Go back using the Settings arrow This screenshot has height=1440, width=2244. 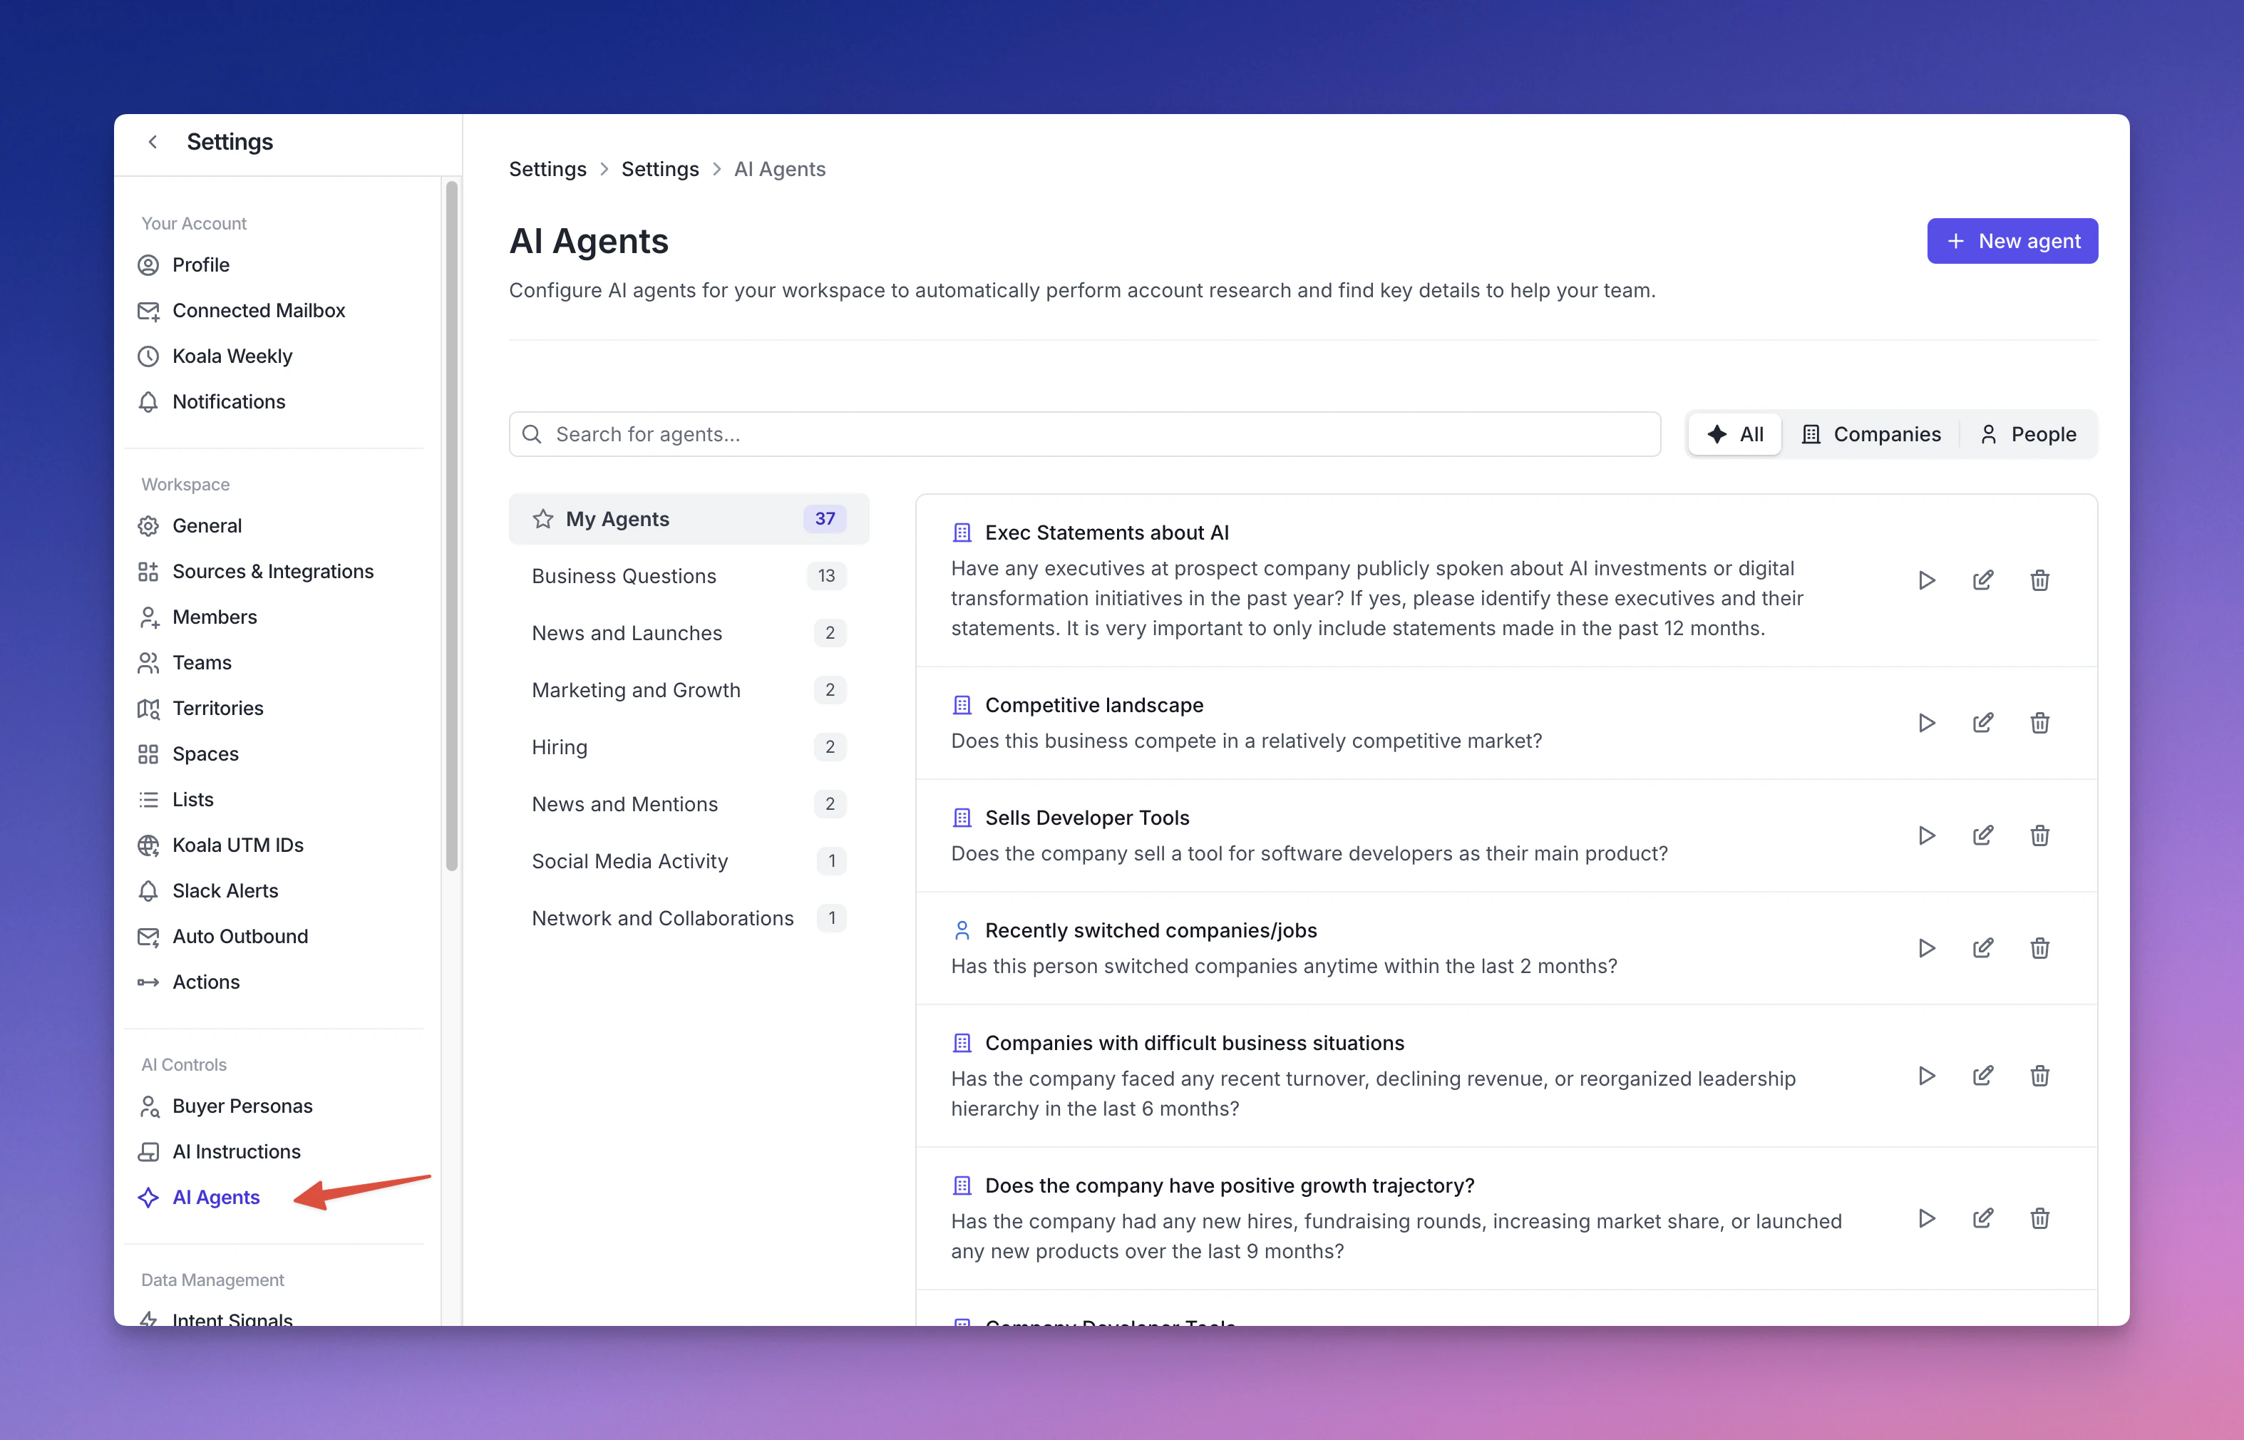click(153, 142)
